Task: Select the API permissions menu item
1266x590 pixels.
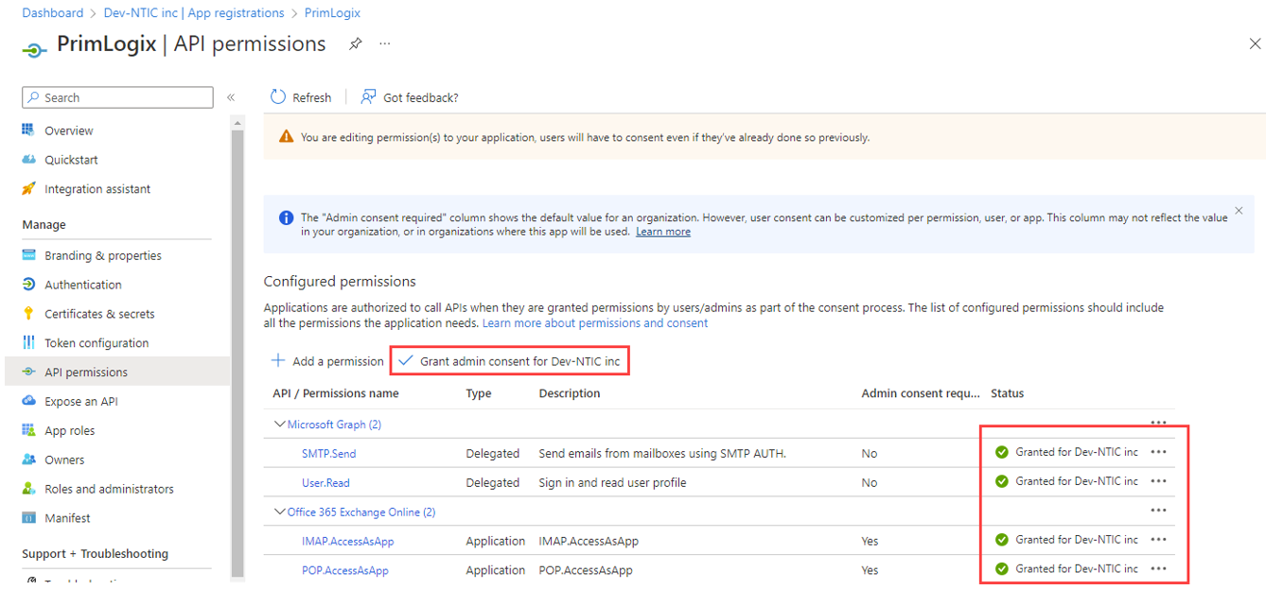Action: tap(116, 372)
